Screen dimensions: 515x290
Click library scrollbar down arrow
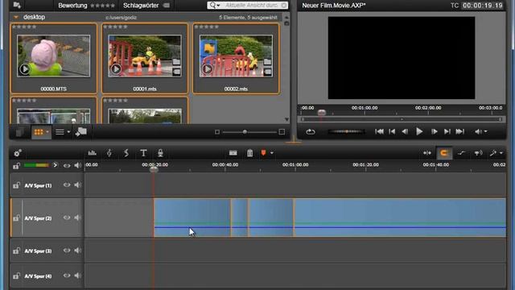pyautogui.click(x=286, y=119)
